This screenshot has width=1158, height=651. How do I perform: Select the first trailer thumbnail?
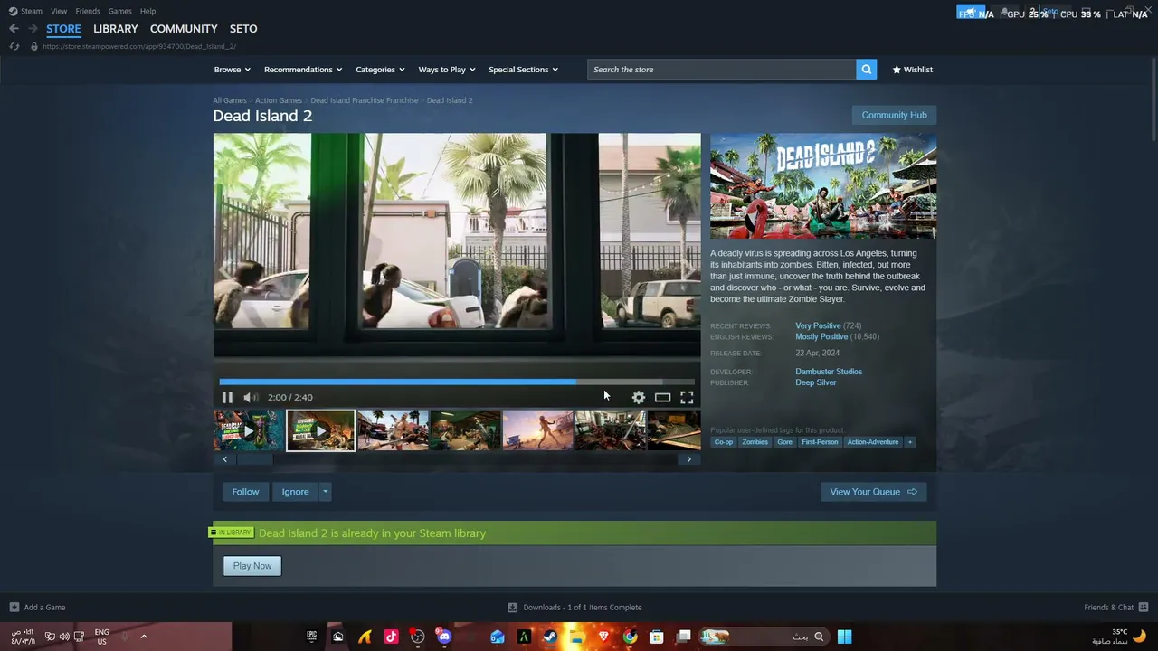[248, 430]
